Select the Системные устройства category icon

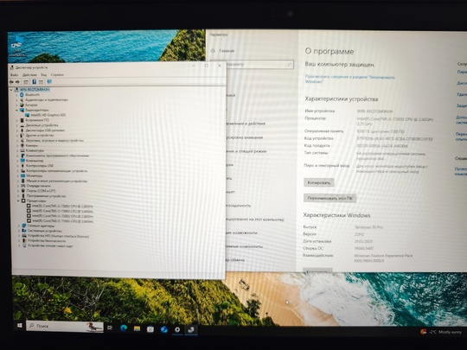coord(24,231)
